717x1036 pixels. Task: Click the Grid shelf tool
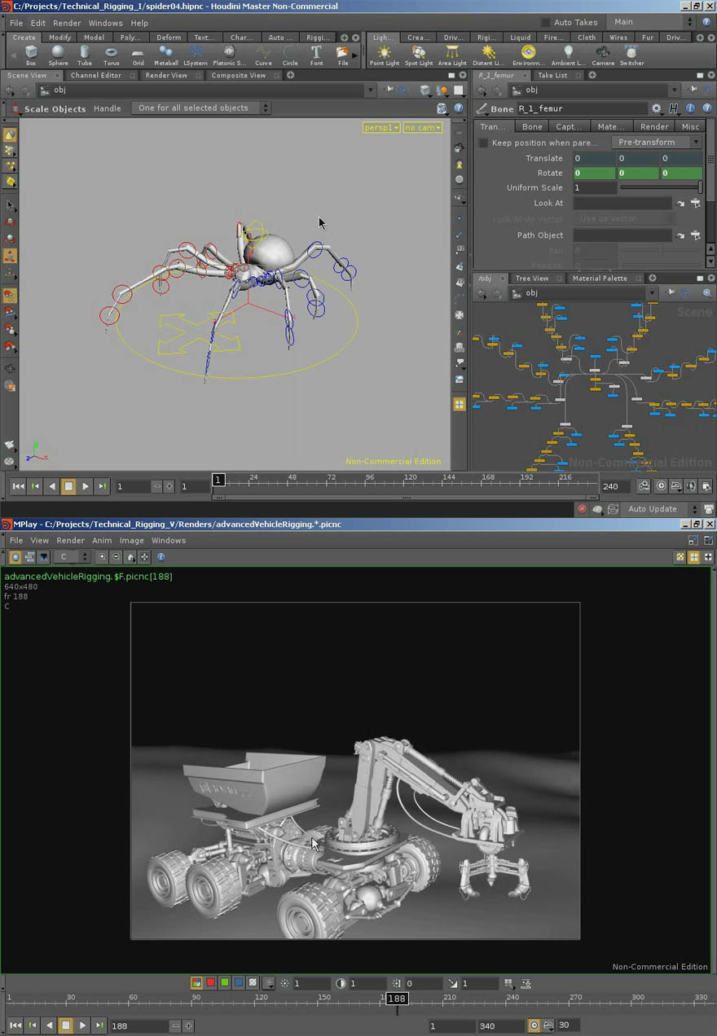pyautogui.click(x=138, y=55)
